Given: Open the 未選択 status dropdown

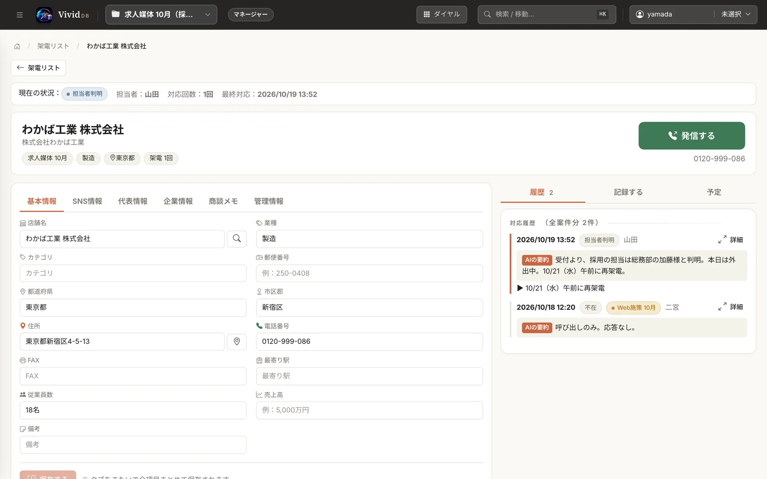Looking at the screenshot, I should (x=736, y=14).
